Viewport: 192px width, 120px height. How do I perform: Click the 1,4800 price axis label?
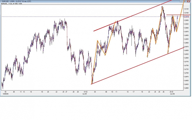point(186,58)
